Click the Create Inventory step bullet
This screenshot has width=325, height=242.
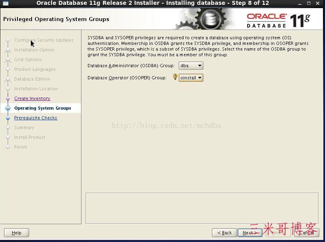(8, 98)
